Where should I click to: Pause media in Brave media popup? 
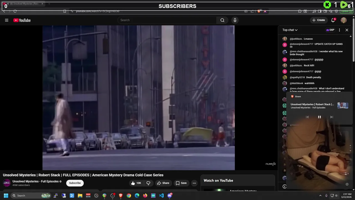pyautogui.click(x=319, y=117)
